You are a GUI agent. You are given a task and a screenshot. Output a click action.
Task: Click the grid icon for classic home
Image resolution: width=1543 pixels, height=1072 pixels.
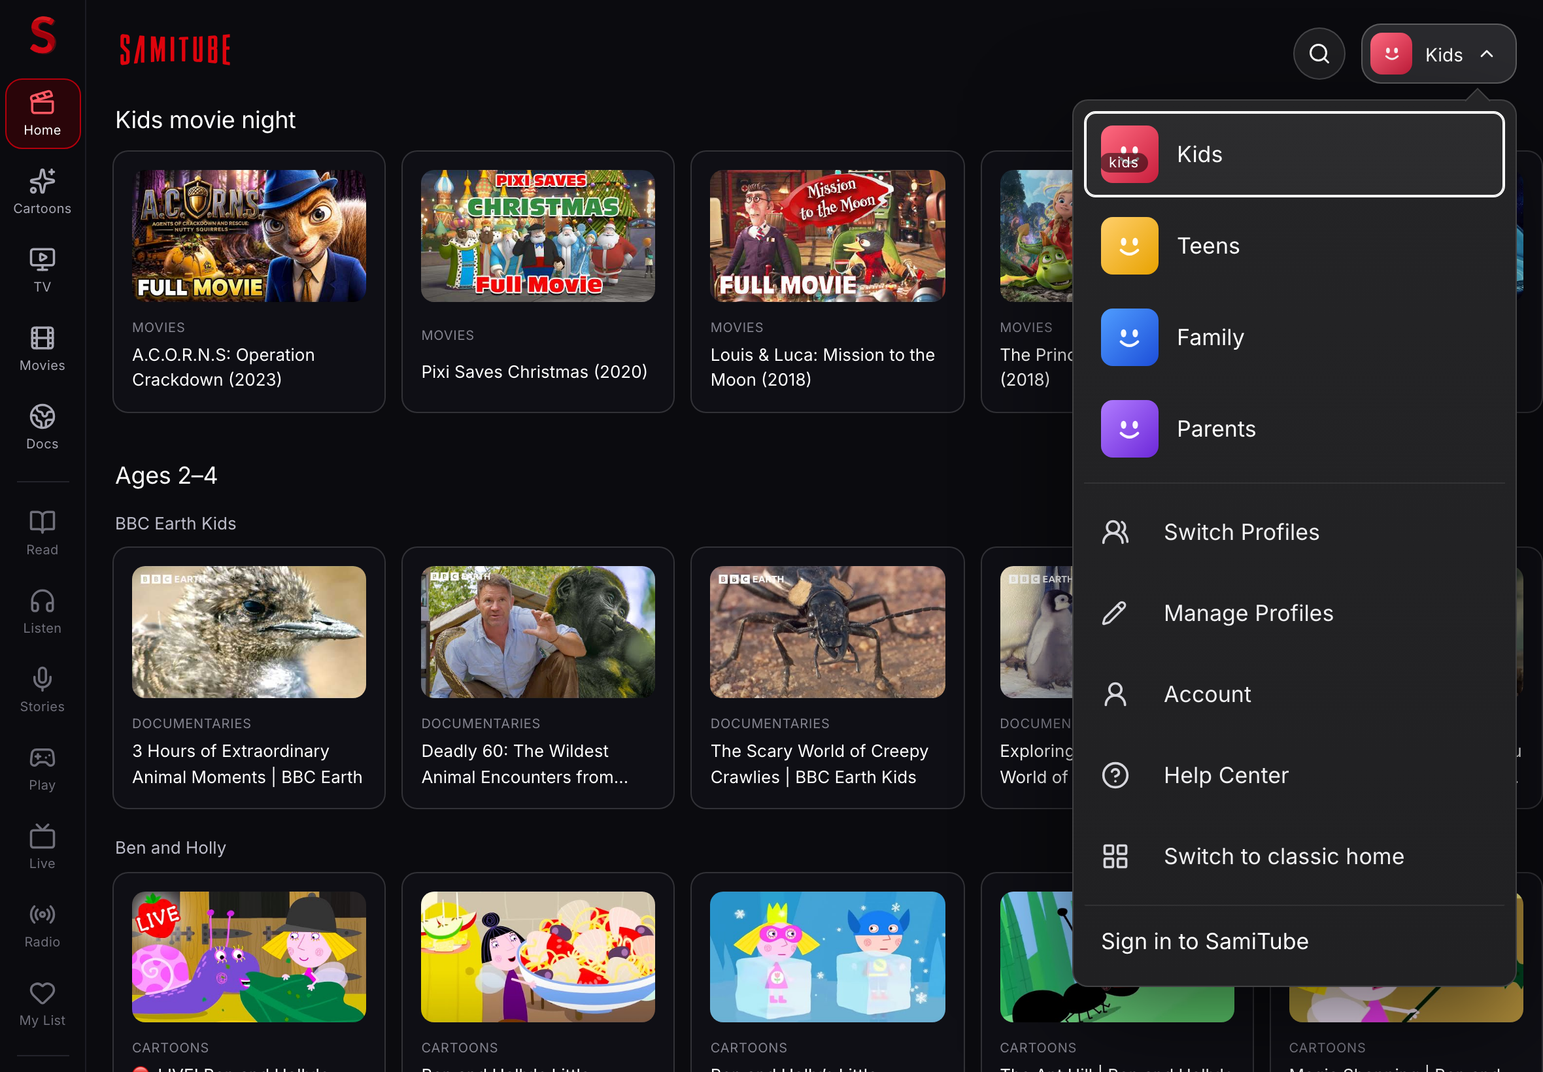tap(1115, 856)
